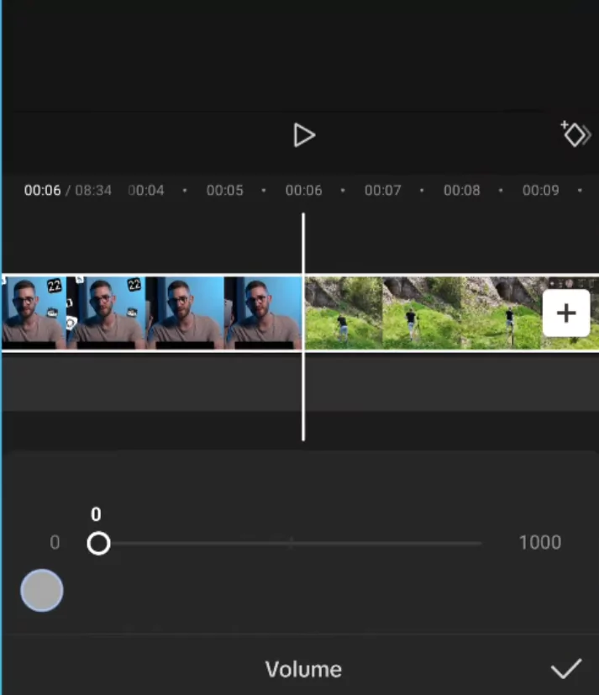Screen dimensions: 599x695
Task: Confirm volume with the checkmark
Action: (x=566, y=668)
